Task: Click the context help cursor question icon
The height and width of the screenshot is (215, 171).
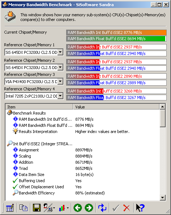Action: pyautogui.click(x=140, y=208)
